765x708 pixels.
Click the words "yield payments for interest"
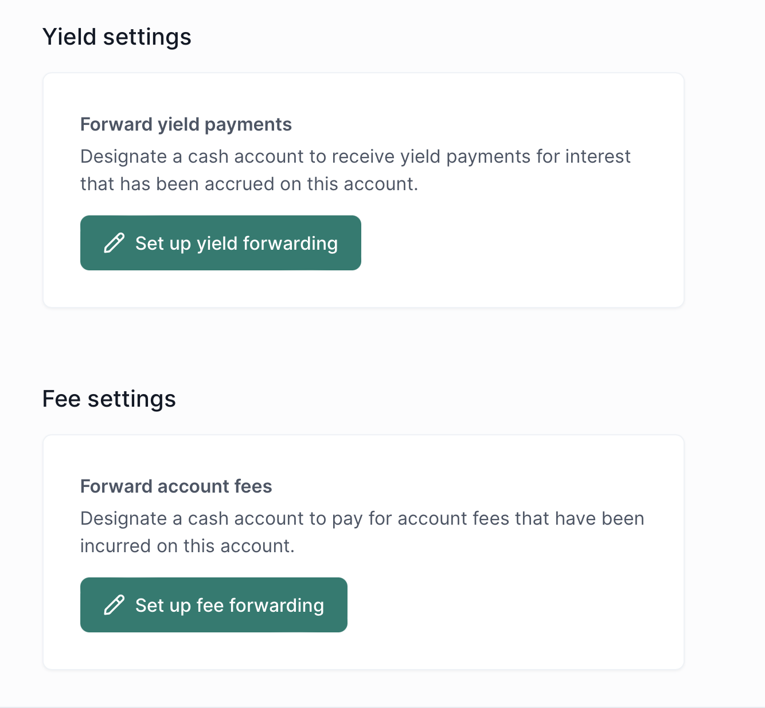point(515,156)
